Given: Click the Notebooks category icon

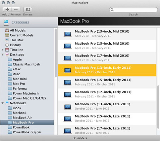Looking at the screenshot, I should 7,103.
